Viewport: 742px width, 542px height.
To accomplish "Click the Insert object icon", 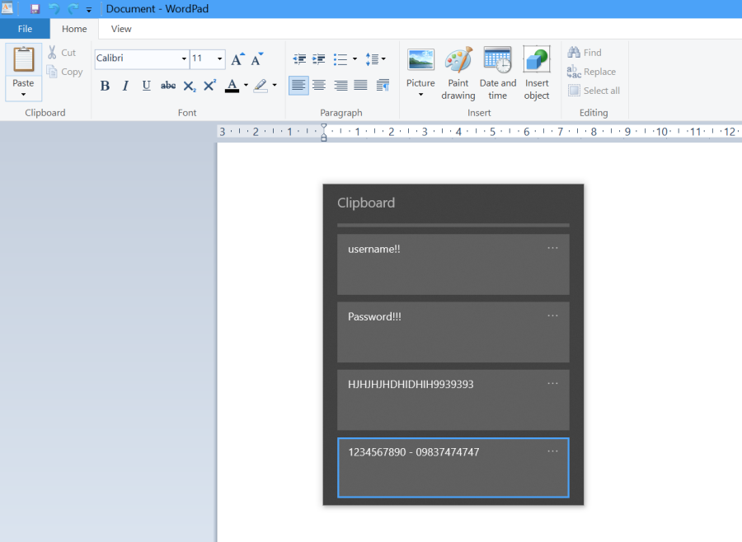I will click(x=537, y=61).
